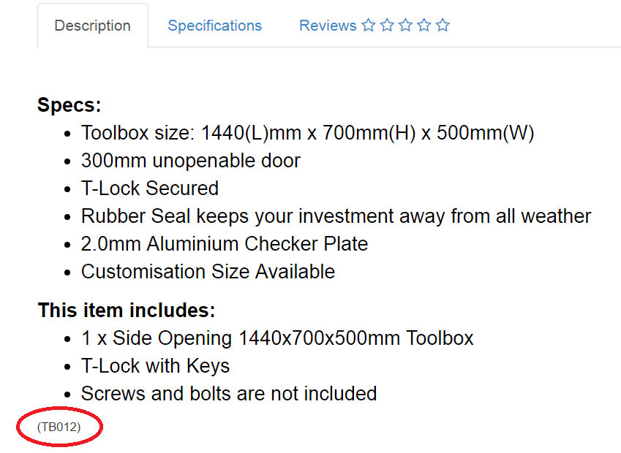Click the first review star icon

coord(369,26)
